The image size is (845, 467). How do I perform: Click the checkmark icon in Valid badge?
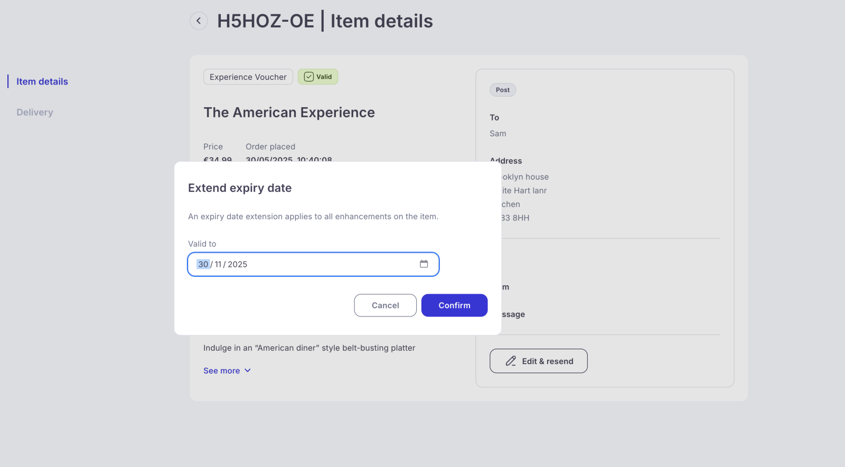pyautogui.click(x=309, y=77)
